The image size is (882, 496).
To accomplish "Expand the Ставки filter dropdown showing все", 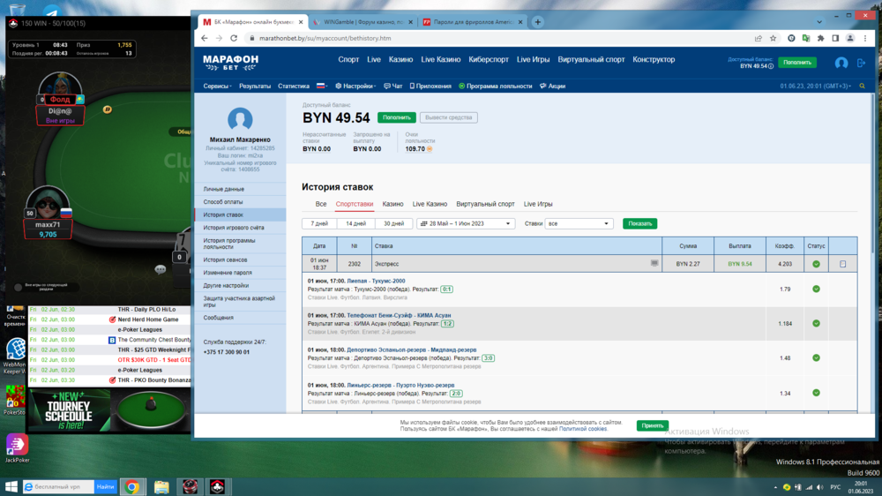I will tap(579, 224).
